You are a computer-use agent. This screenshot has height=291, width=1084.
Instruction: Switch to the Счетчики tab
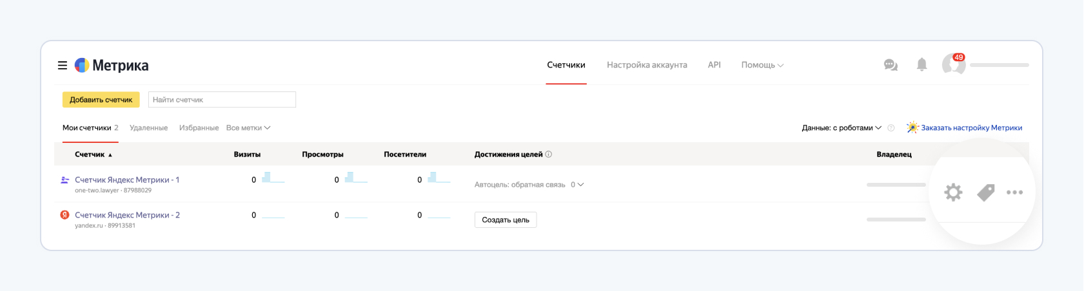pos(566,65)
